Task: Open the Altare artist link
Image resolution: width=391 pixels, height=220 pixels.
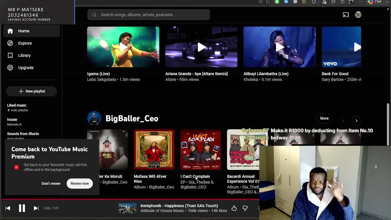Action: click(171, 79)
